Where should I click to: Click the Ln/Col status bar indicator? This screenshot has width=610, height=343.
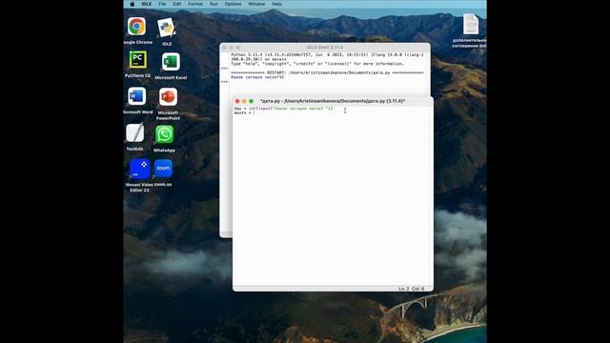pos(411,289)
